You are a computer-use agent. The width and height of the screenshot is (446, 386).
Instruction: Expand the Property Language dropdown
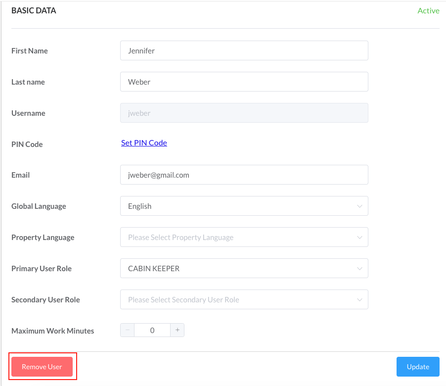point(244,237)
